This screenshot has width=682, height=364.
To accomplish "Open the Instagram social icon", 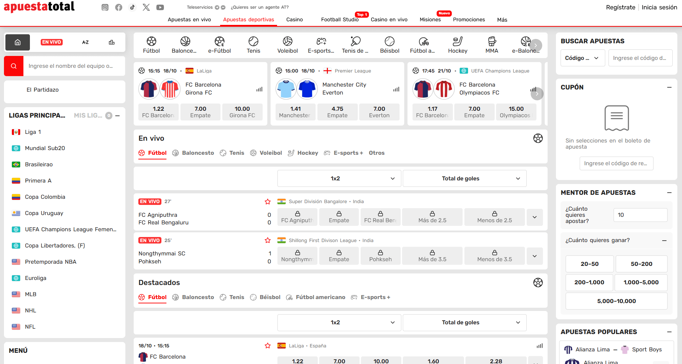I will pyautogui.click(x=105, y=7).
